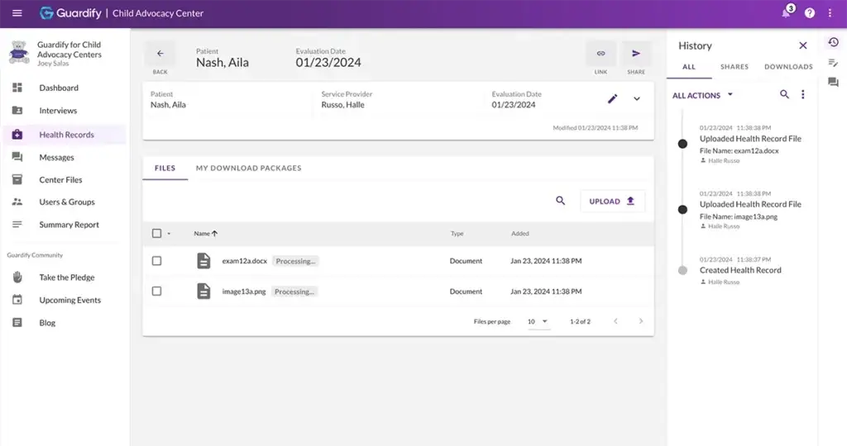The image size is (847, 446).
Task: Search files using magnifier icon
Action: click(561, 201)
